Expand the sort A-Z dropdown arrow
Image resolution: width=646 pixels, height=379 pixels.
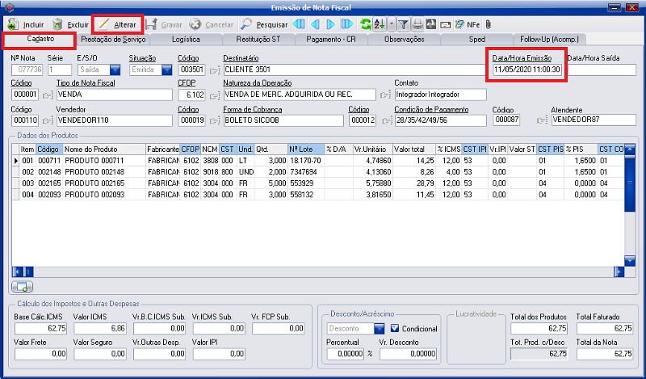[x=390, y=24]
